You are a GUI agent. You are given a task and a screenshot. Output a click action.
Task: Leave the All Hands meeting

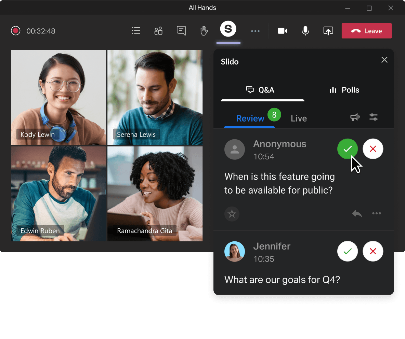coord(366,31)
